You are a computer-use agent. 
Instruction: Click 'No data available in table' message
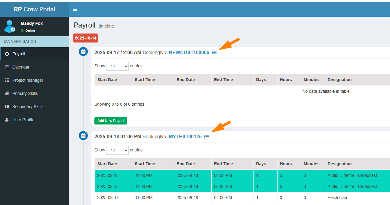(326, 91)
